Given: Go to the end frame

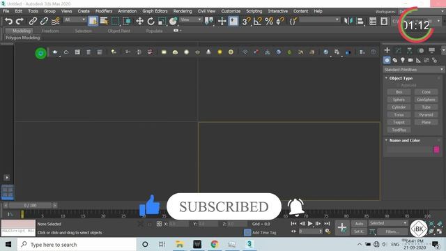Looking at the screenshot, I should [x=327, y=224].
